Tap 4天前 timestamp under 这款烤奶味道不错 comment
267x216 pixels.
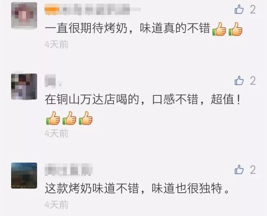point(56,205)
